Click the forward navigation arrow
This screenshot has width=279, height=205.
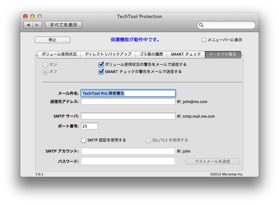coord(37,25)
